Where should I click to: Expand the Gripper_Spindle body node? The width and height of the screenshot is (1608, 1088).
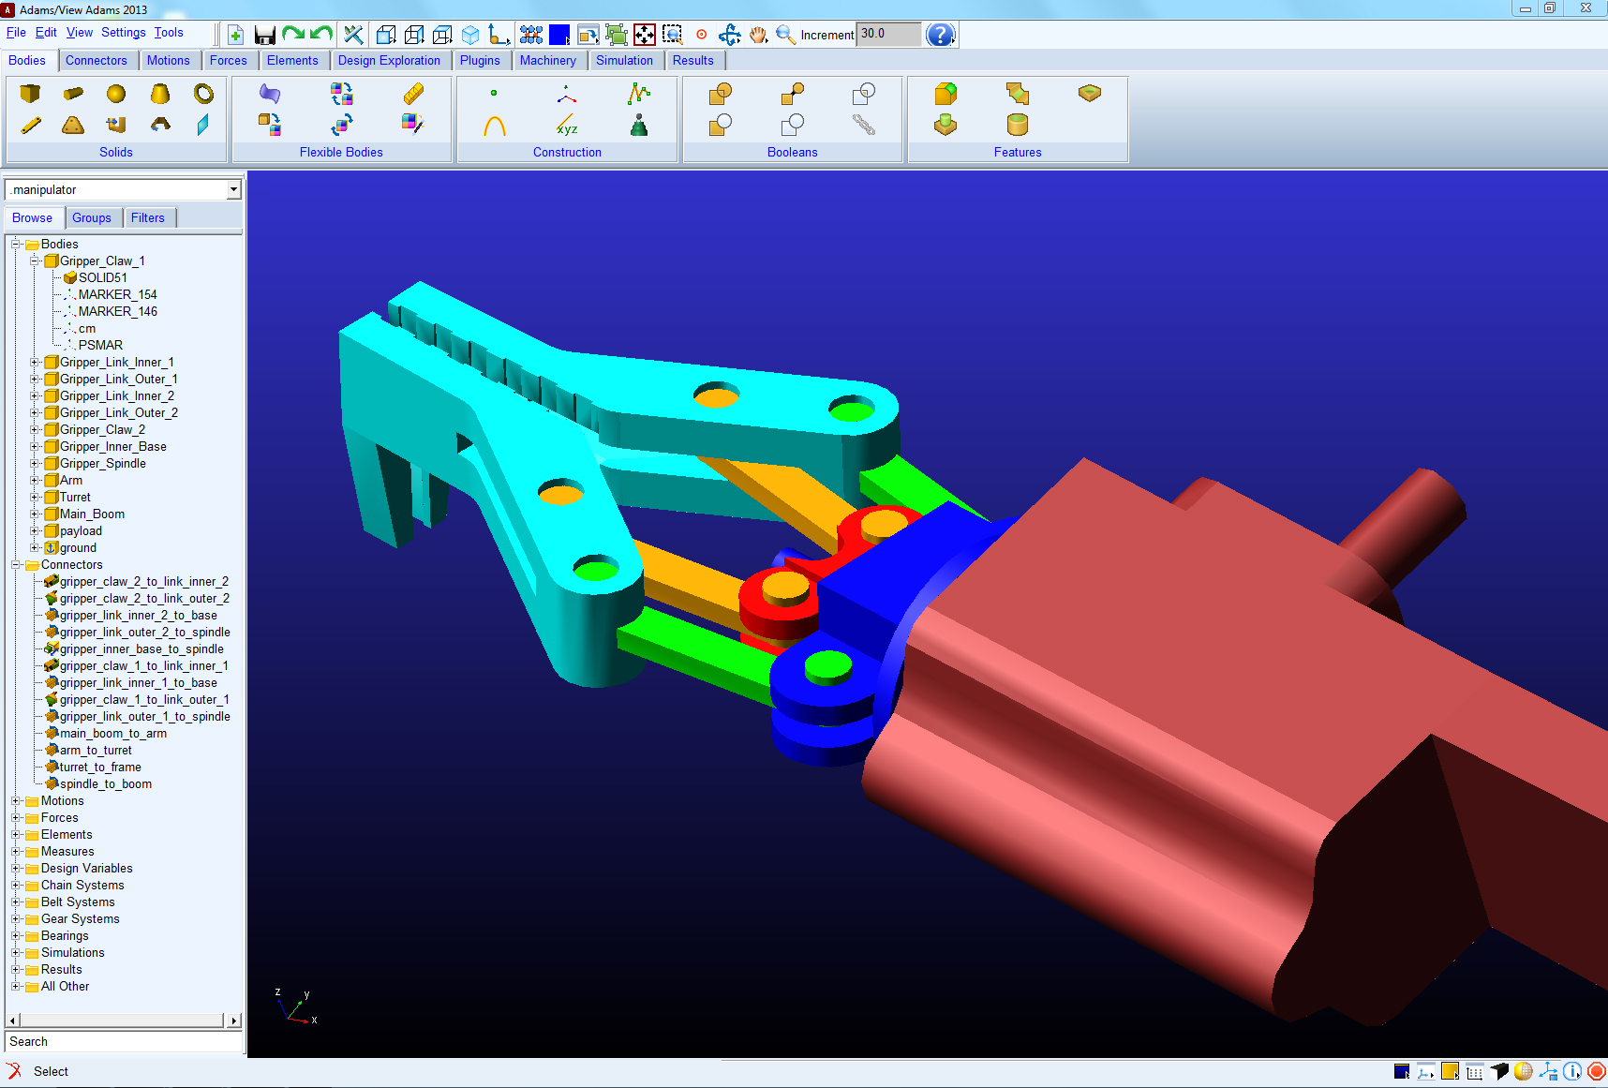[x=35, y=464]
